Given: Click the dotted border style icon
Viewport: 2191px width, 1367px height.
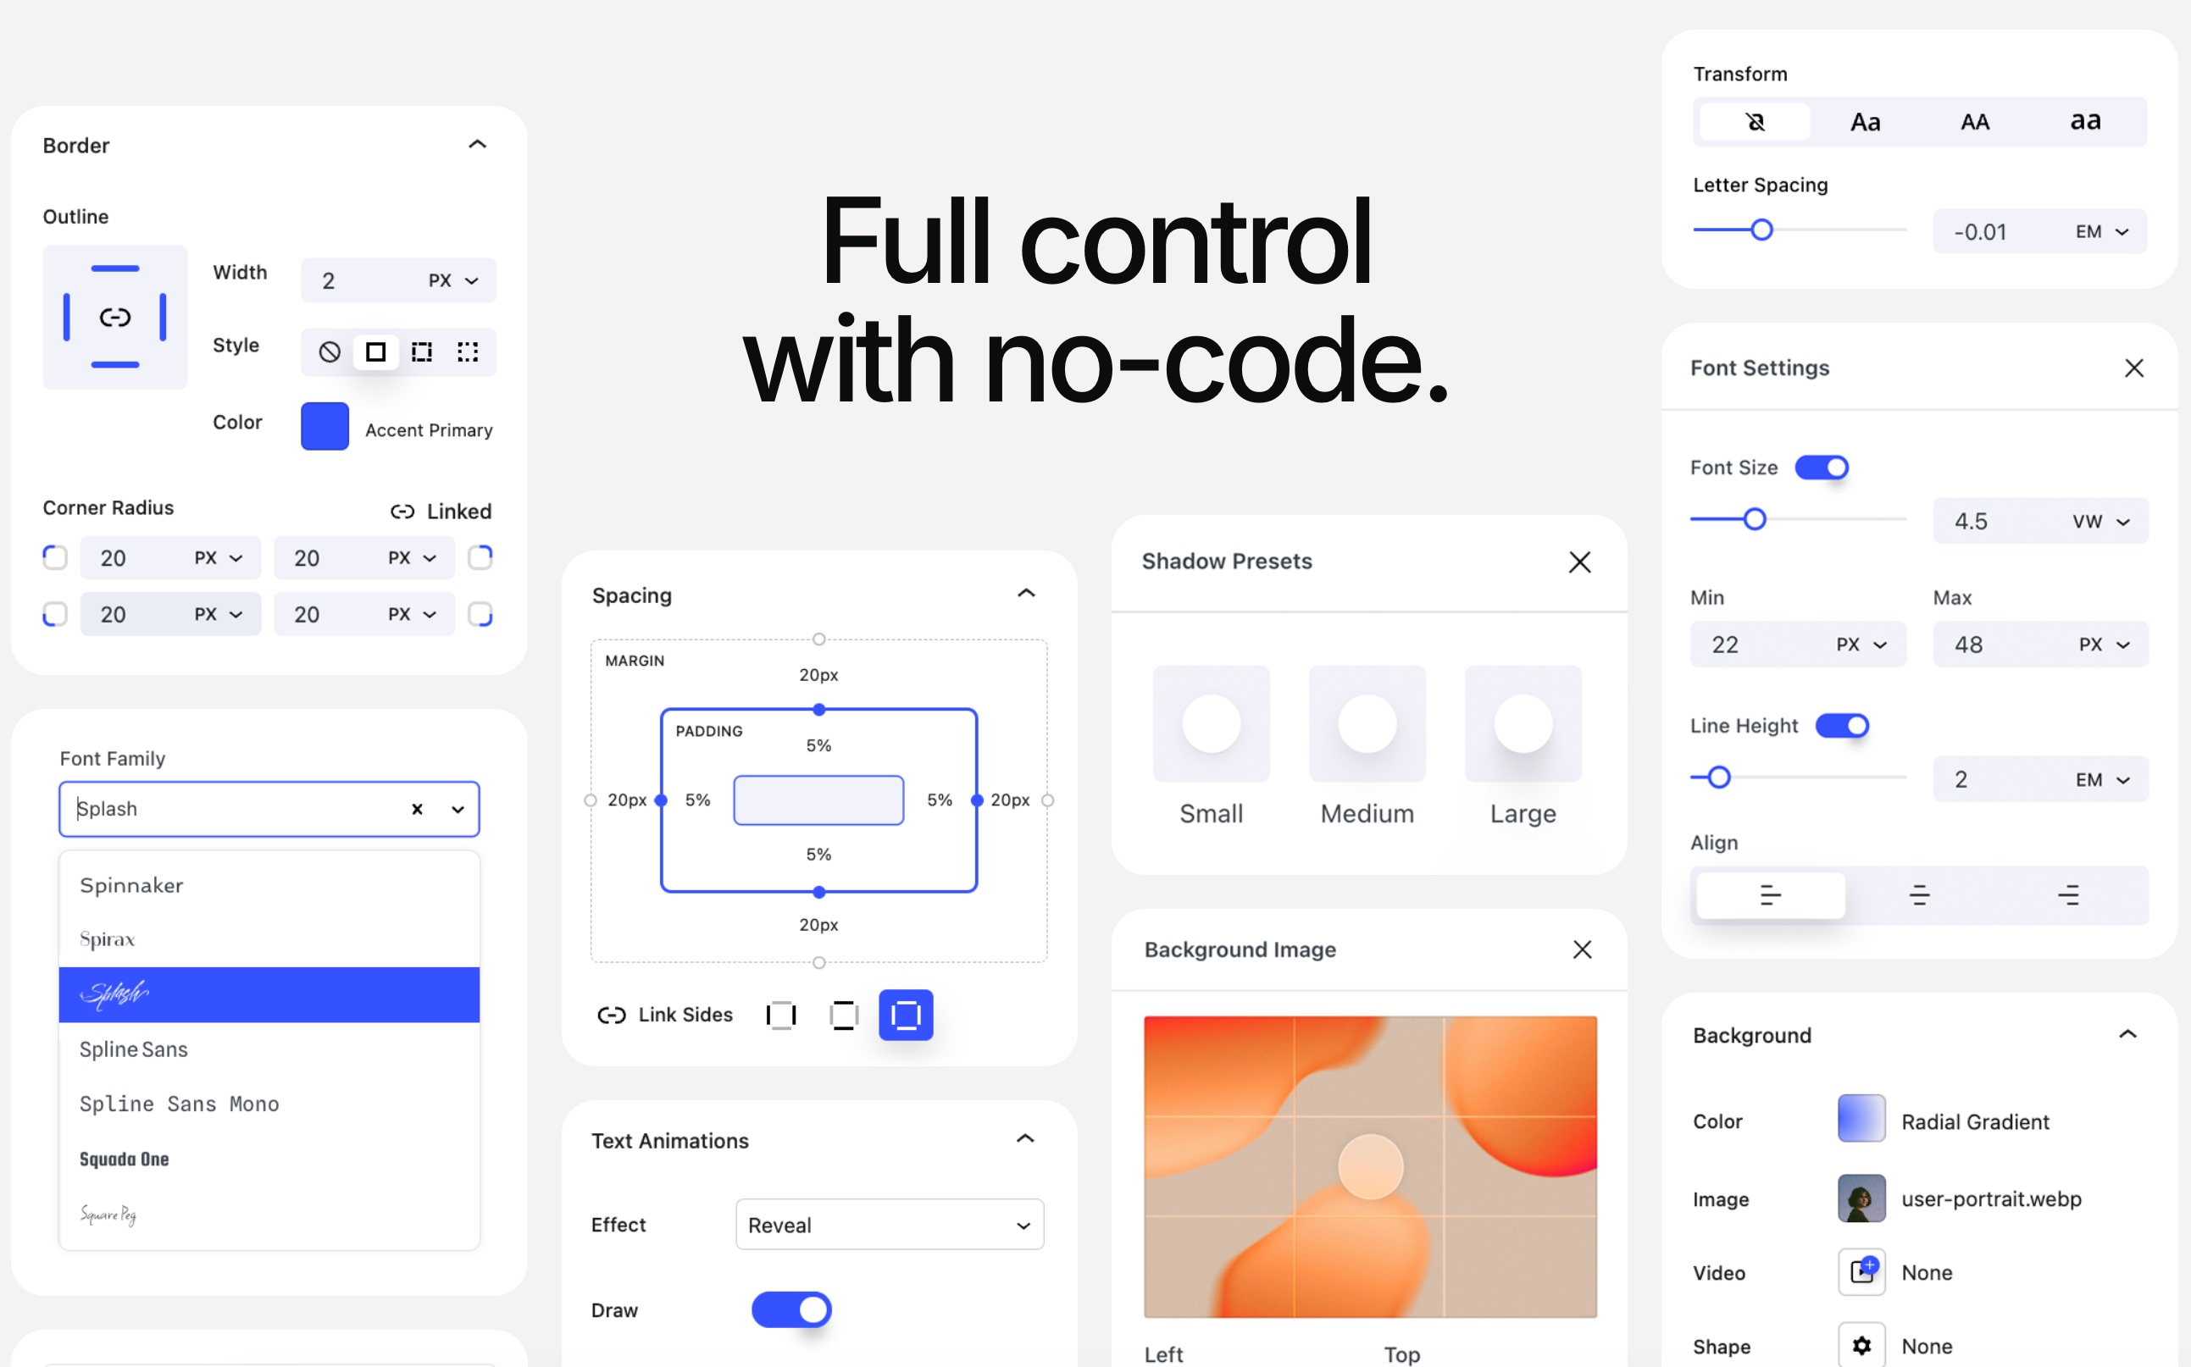Looking at the screenshot, I should pyautogui.click(x=466, y=350).
